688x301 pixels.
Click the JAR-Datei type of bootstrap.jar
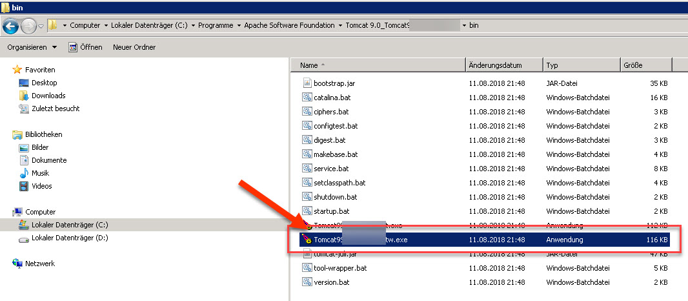(x=562, y=83)
